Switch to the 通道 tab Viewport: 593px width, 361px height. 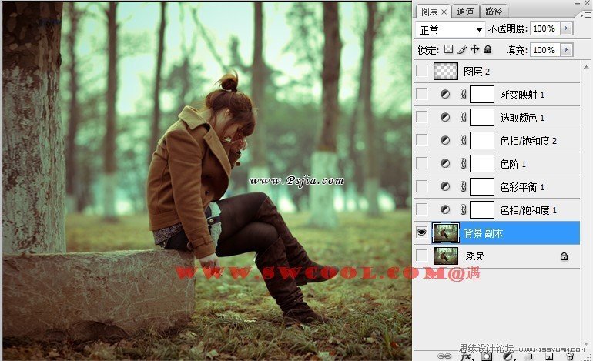pyautogui.click(x=465, y=12)
